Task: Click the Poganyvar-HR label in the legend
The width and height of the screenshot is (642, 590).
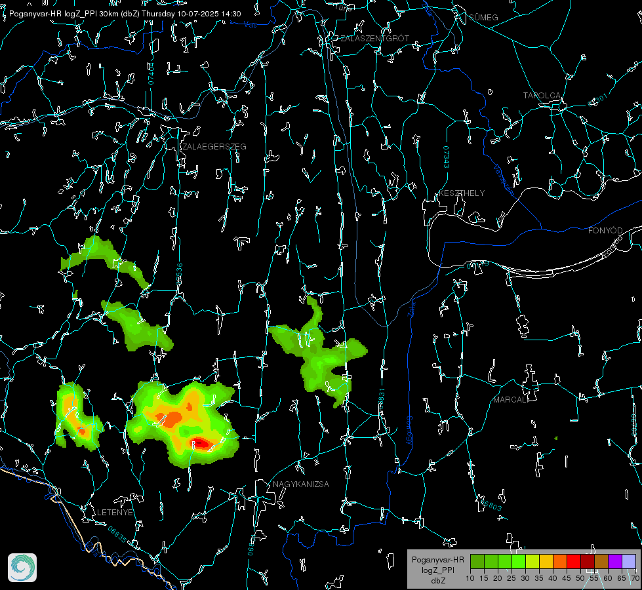Action: click(437, 560)
